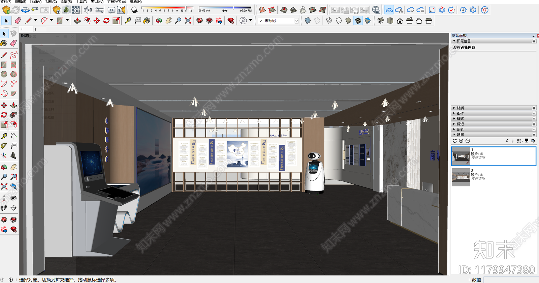The width and height of the screenshot is (539, 283).
Task: Collapse the 场景 scenes panel
Action: [x=493, y=135]
